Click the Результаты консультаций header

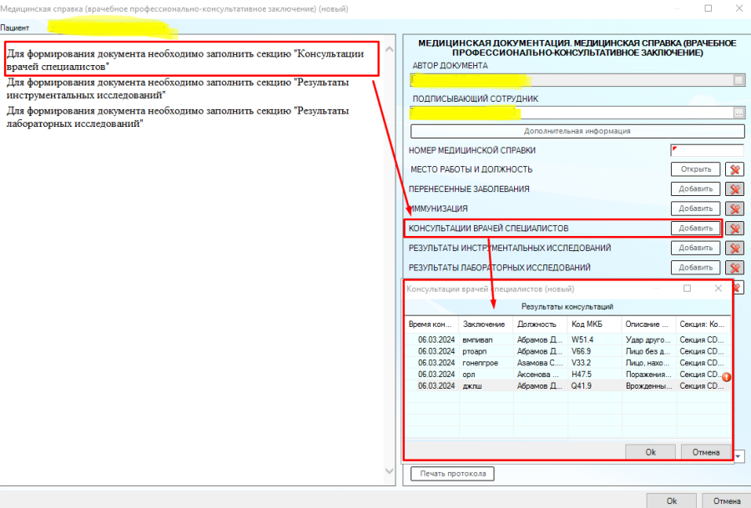[567, 306]
